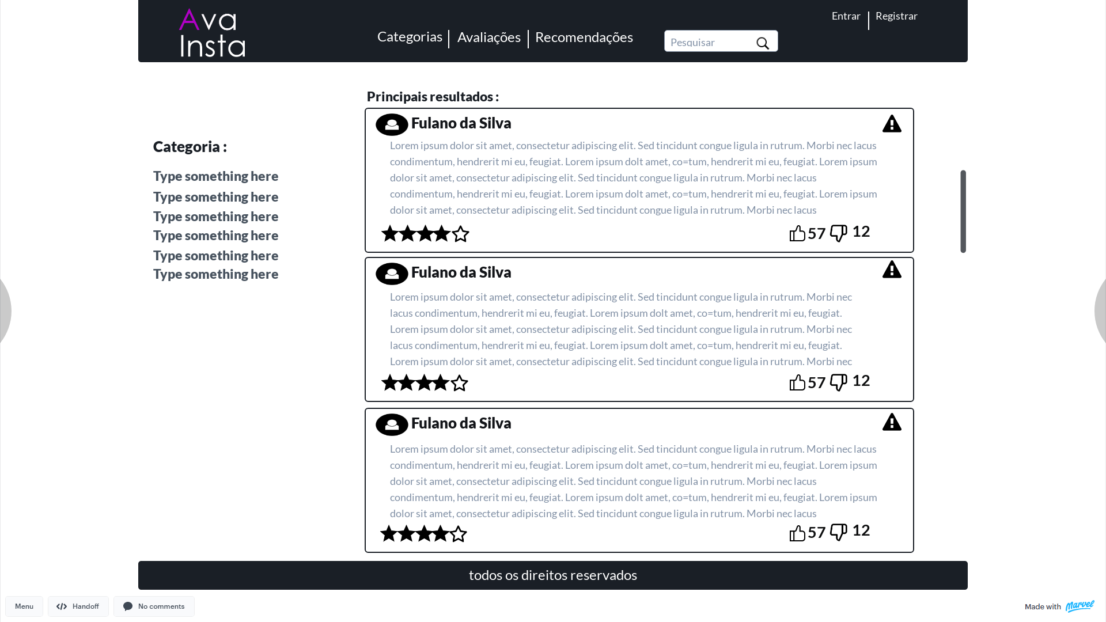Open the No comments button
Viewport: 1106px width, 622px height.
[x=154, y=606]
